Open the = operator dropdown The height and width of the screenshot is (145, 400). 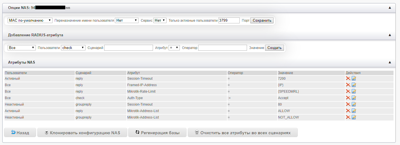174,48
